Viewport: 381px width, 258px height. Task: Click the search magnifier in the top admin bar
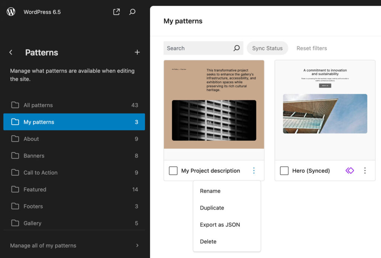click(132, 12)
